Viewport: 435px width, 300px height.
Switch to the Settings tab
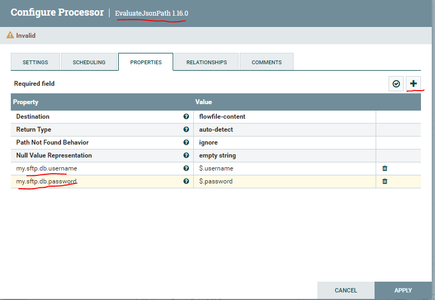pyautogui.click(x=35, y=62)
